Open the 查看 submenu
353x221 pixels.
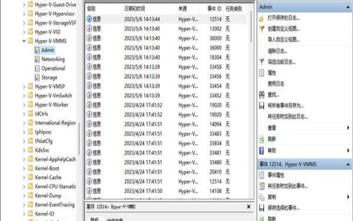pyautogui.click(x=305, y=128)
